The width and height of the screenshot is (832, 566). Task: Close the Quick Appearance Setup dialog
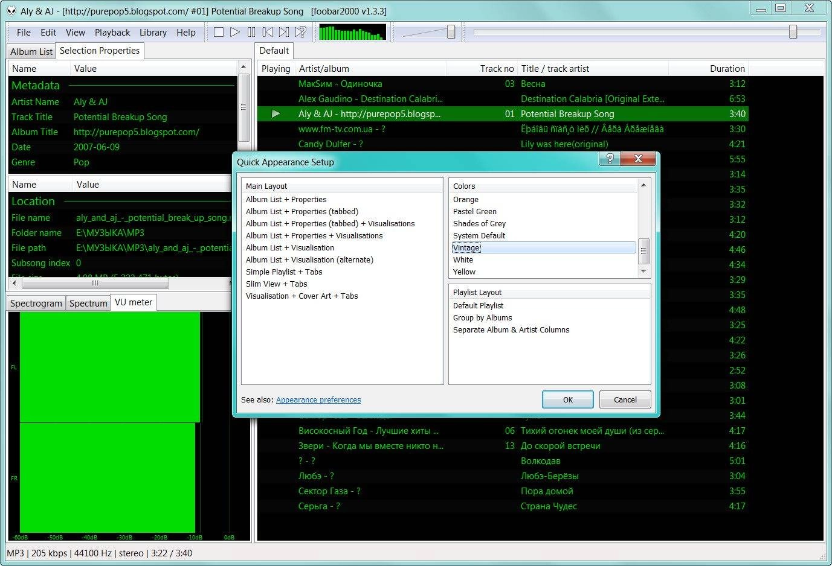pyautogui.click(x=638, y=159)
